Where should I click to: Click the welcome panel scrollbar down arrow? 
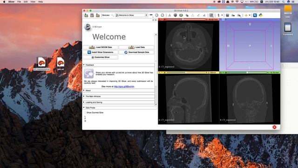coord(156,105)
